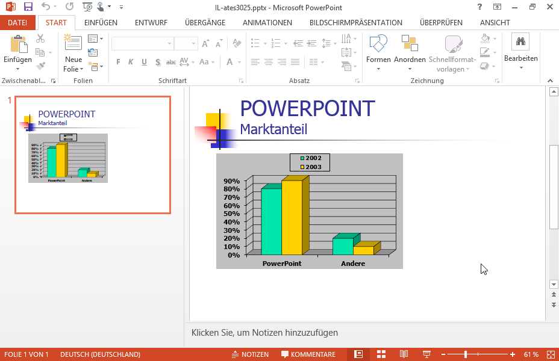This screenshot has width=559, height=361.
Task: Use the format painter brush icon
Action: click(x=40, y=66)
